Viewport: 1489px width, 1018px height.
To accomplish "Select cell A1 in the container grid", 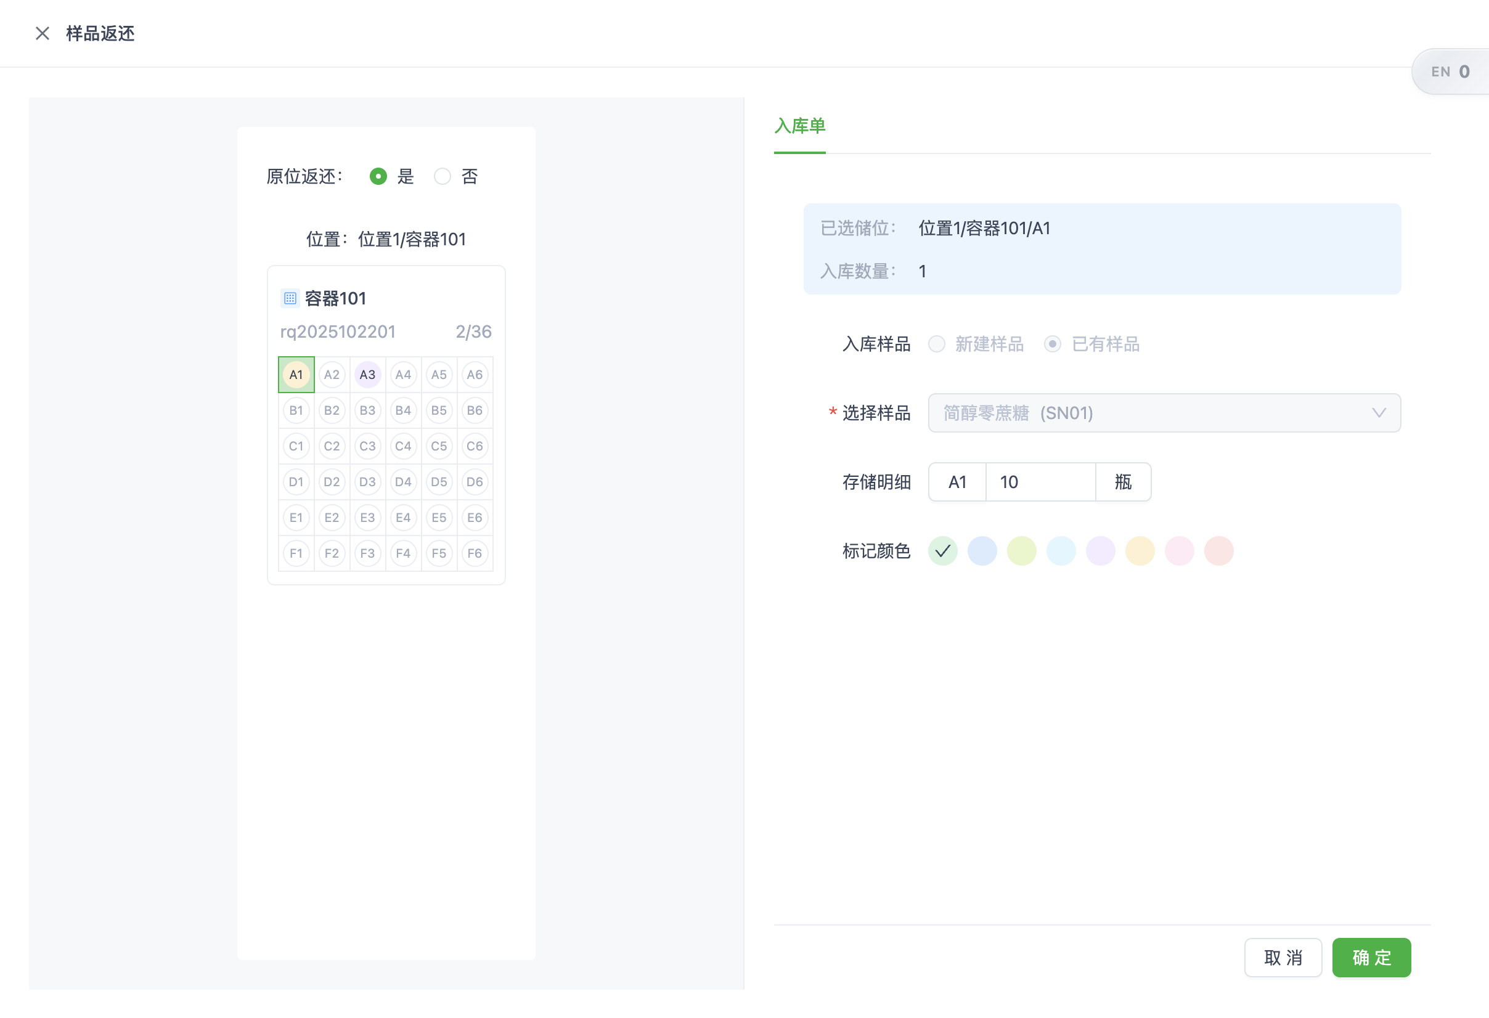I will [x=295, y=374].
